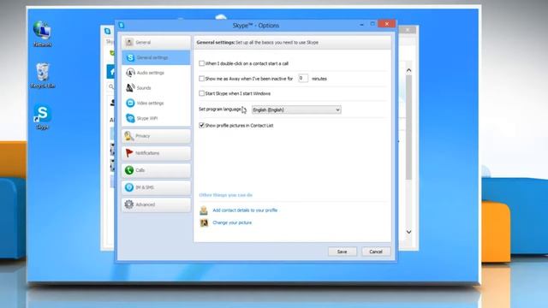548x308 pixels.
Task: Click the General settings Skype icon
Action: point(130,57)
